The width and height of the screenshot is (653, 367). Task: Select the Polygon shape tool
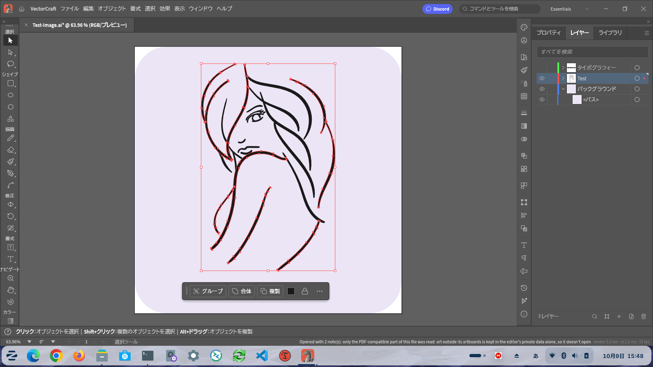pyautogui.click(x=11, y=107)
